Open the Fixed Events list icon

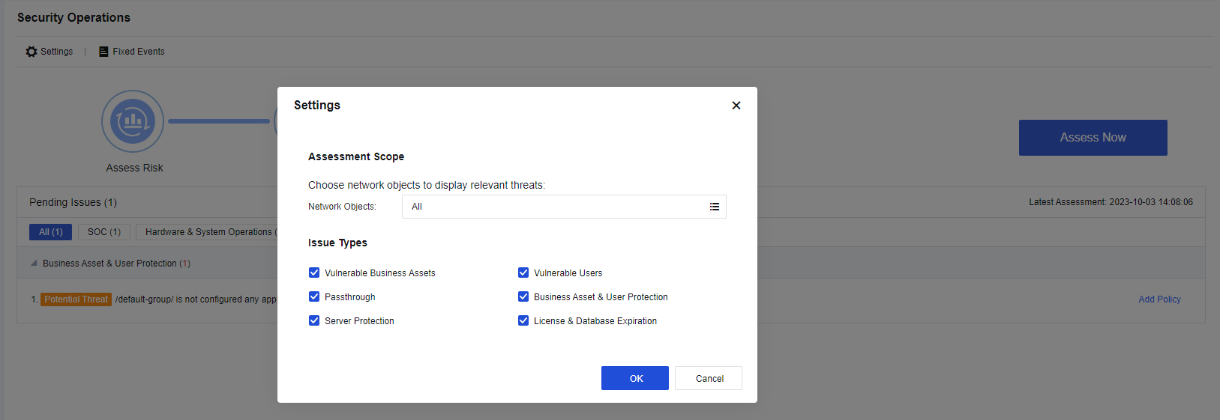103,52
